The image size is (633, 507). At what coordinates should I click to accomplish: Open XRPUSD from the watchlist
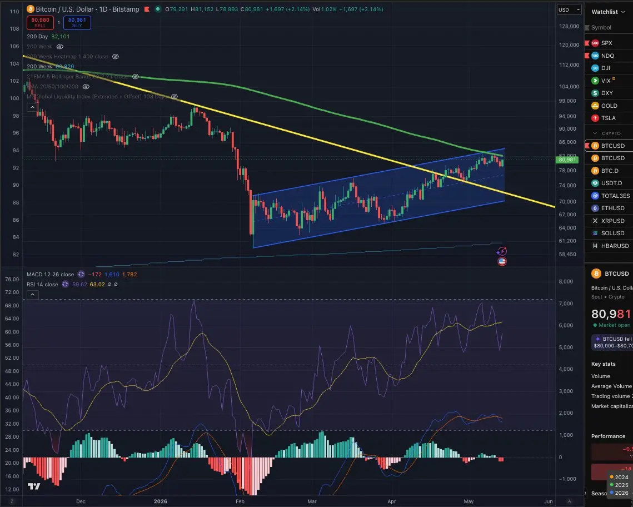609,221
